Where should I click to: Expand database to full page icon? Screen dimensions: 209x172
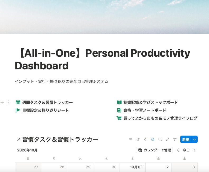[x=168, y=139]
